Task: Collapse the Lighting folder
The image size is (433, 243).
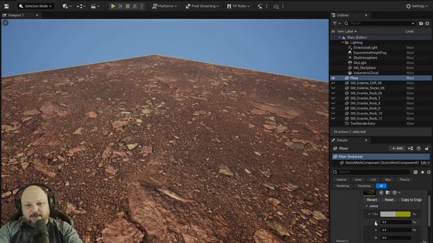Action: tap(343, 43)
